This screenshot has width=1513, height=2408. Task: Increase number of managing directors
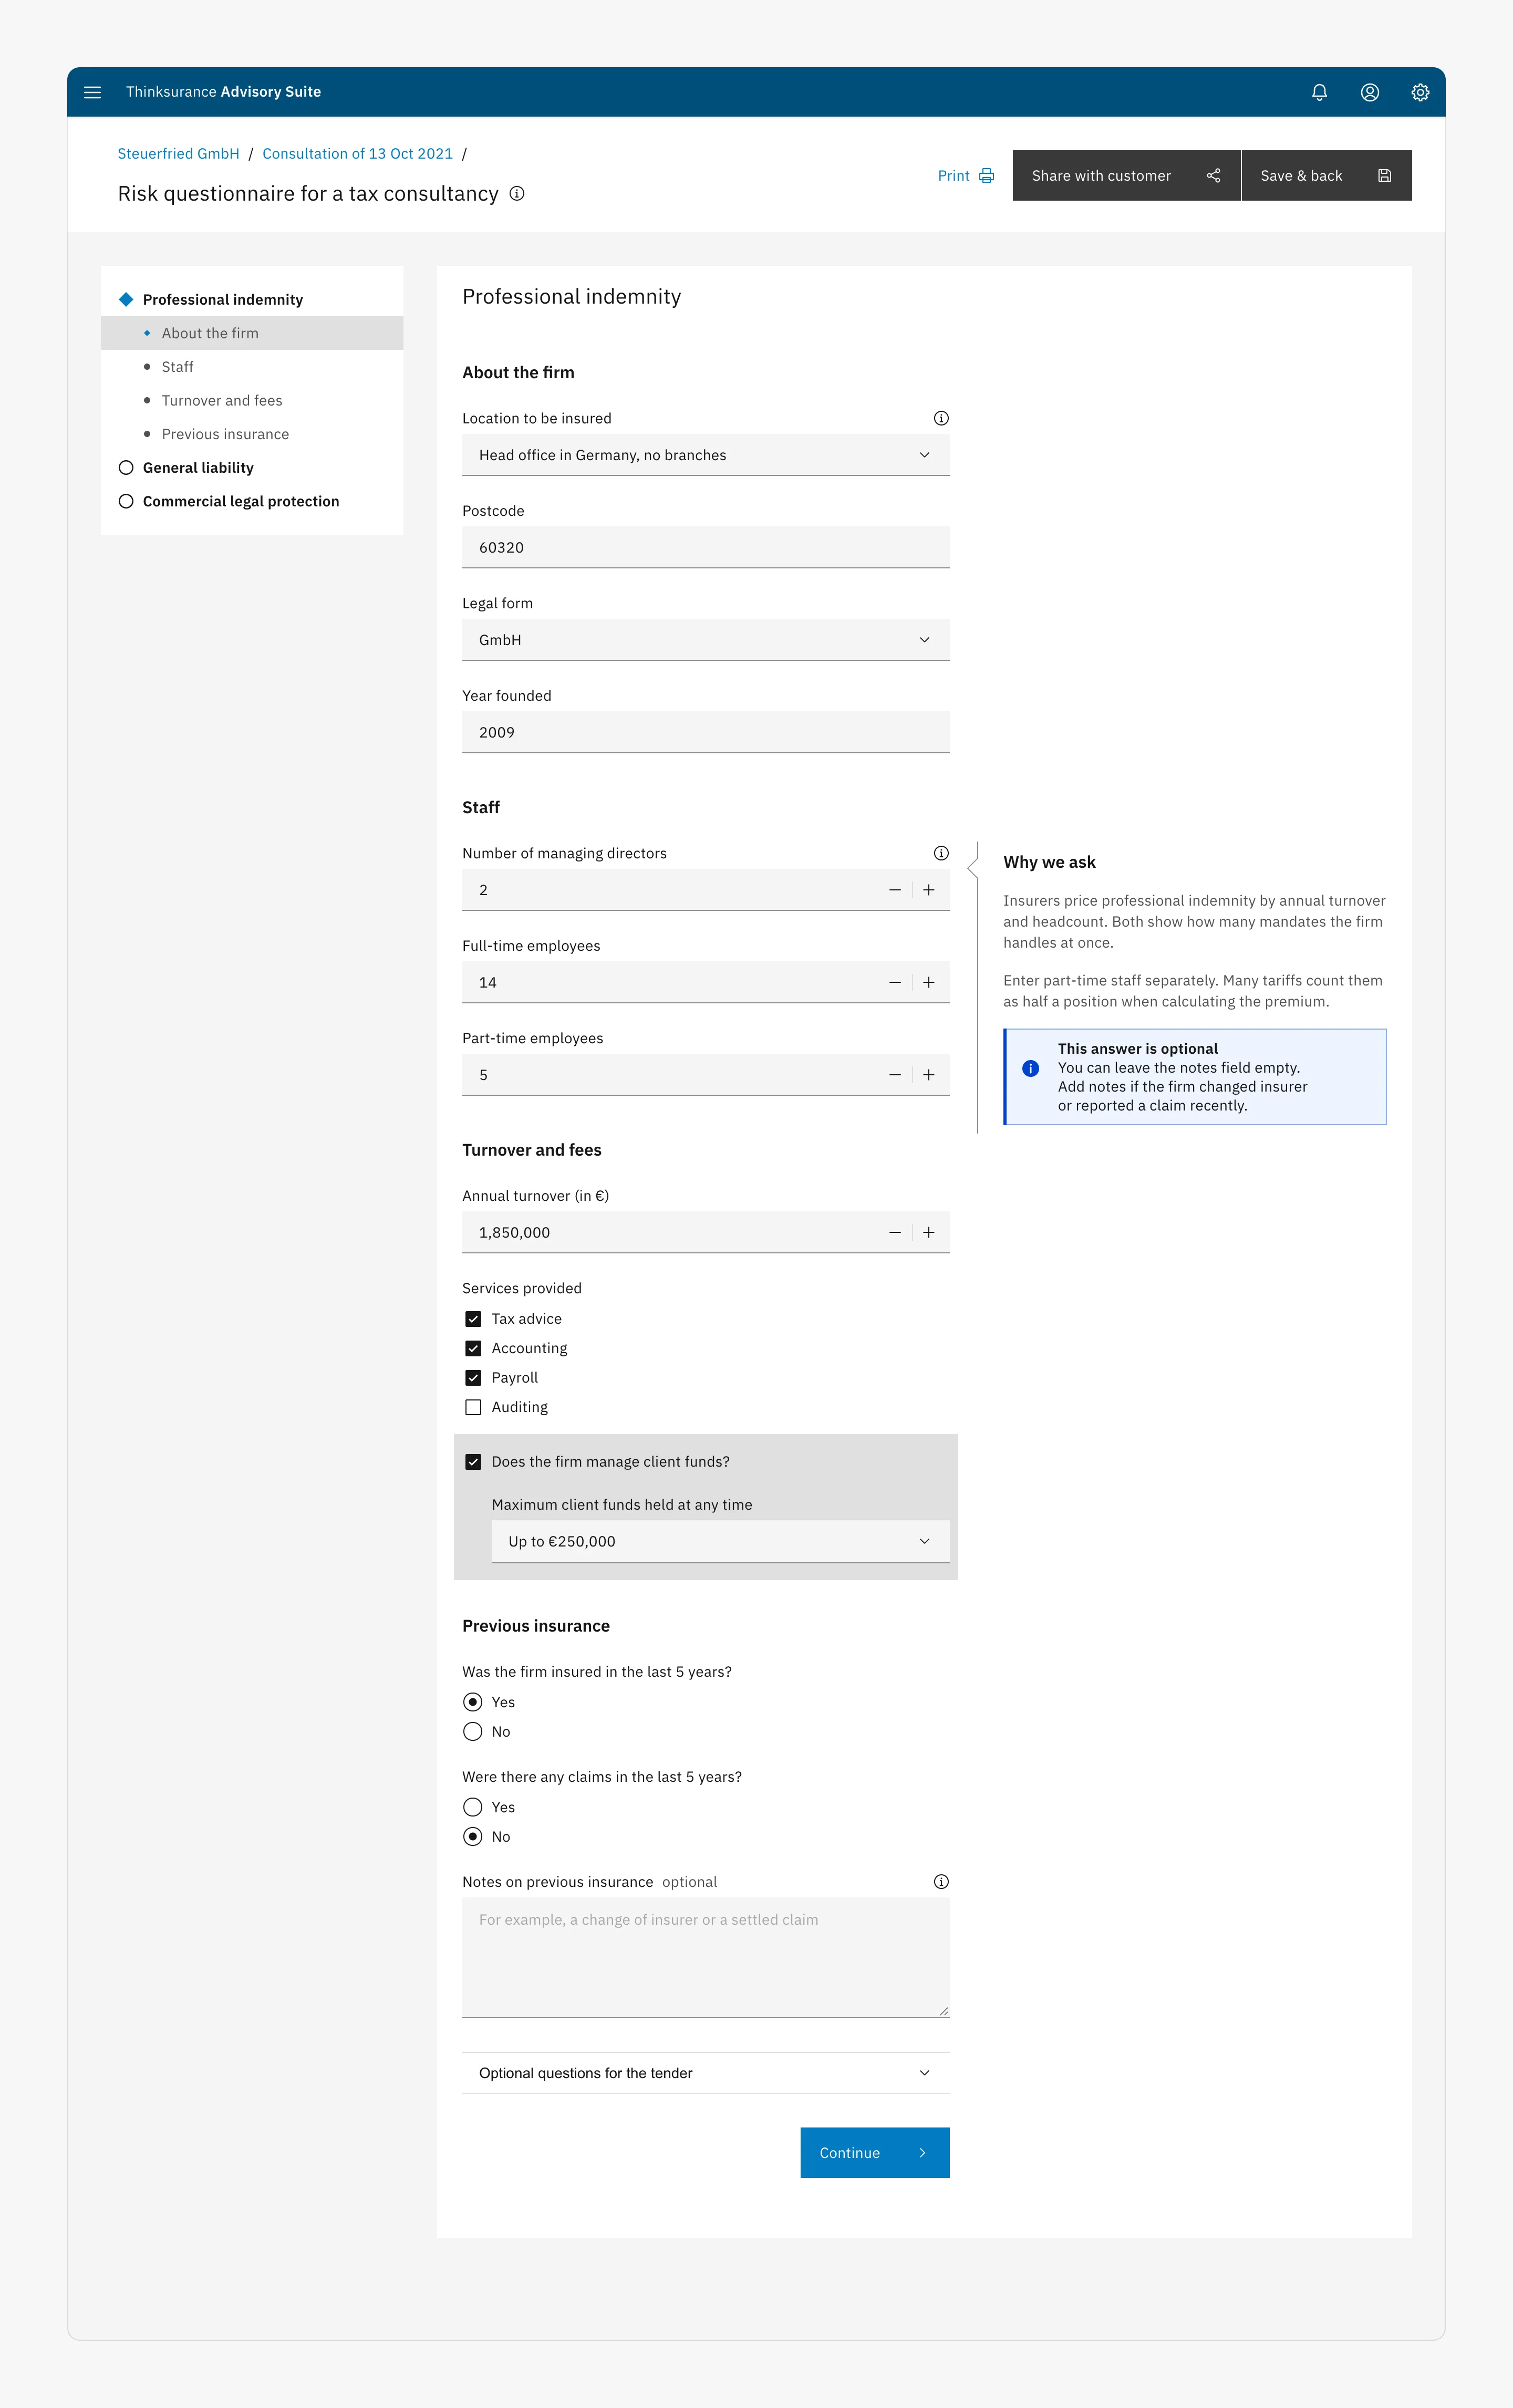click(x=929, y=890)
